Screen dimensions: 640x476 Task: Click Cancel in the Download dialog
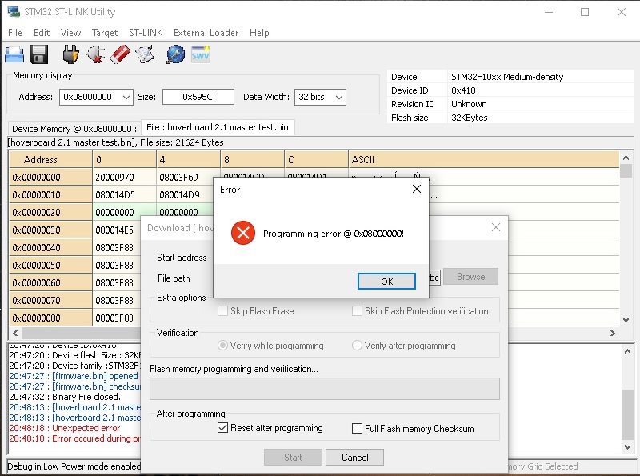tap(354, 458)
